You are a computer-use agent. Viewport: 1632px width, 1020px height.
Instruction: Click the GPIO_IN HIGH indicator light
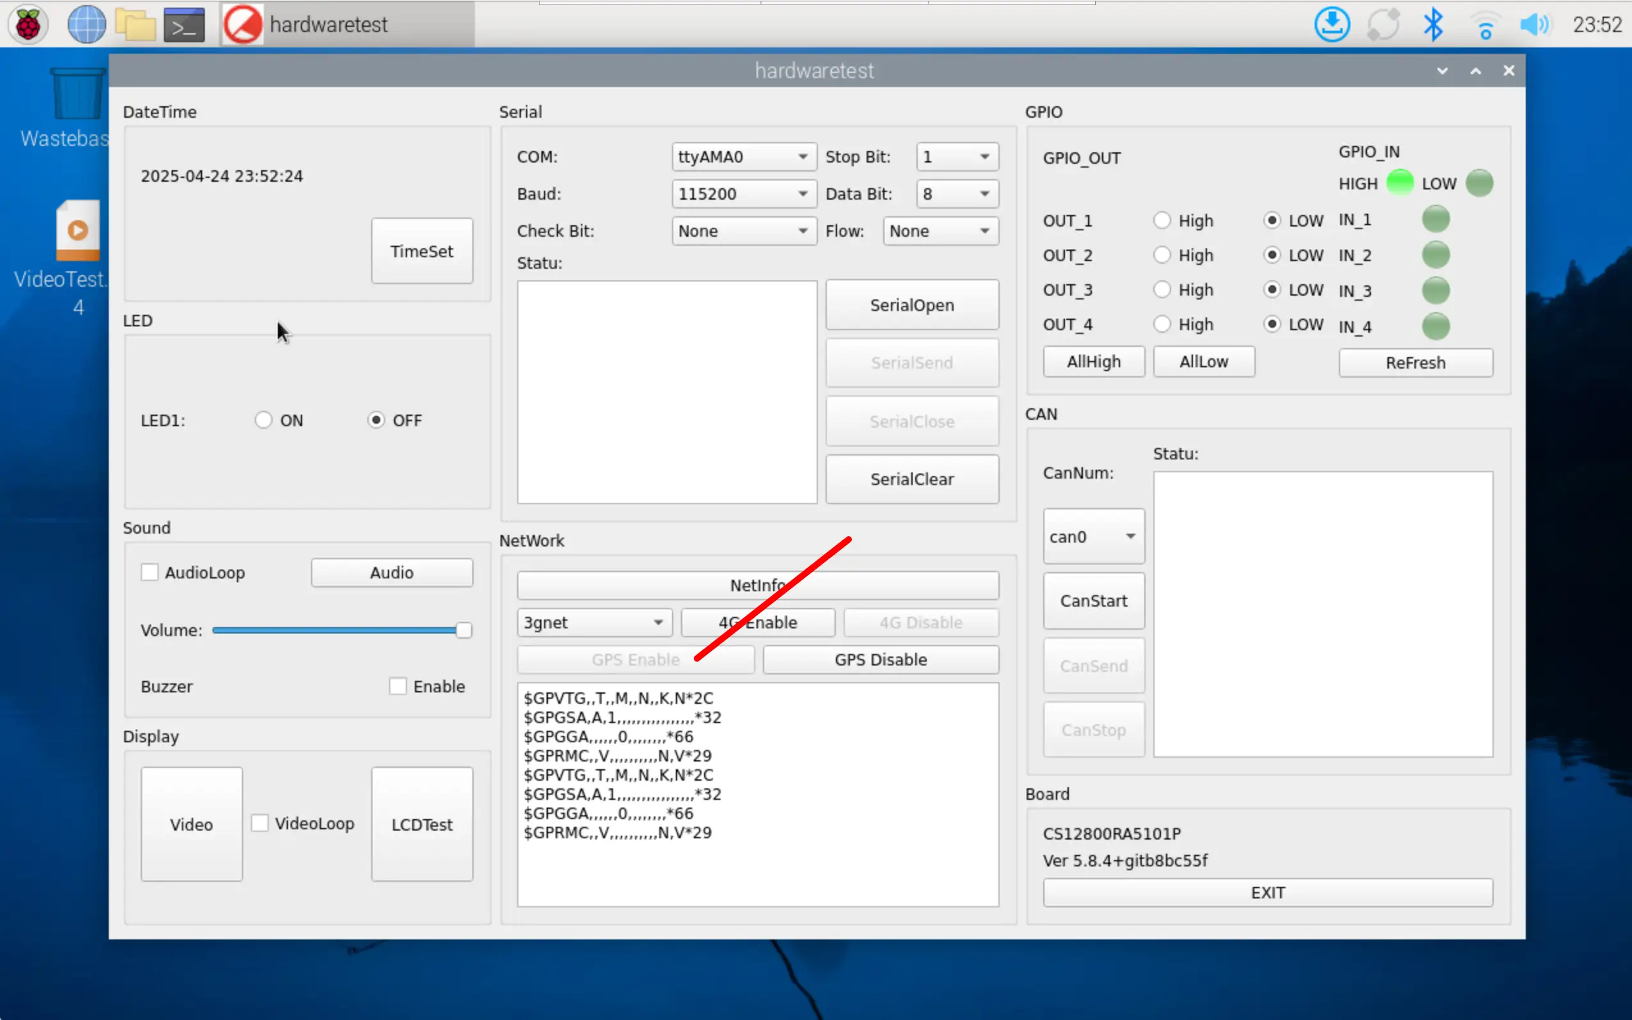tap(1399, 182)
